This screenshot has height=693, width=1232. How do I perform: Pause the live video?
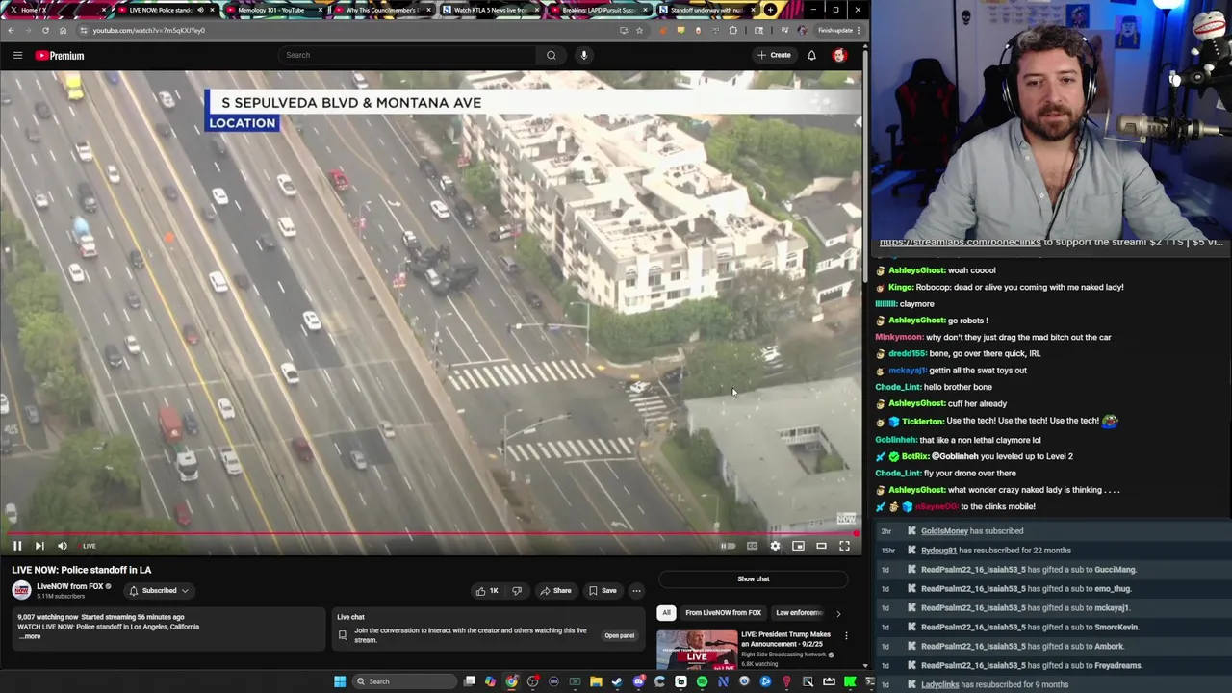(x=17, y=546)
